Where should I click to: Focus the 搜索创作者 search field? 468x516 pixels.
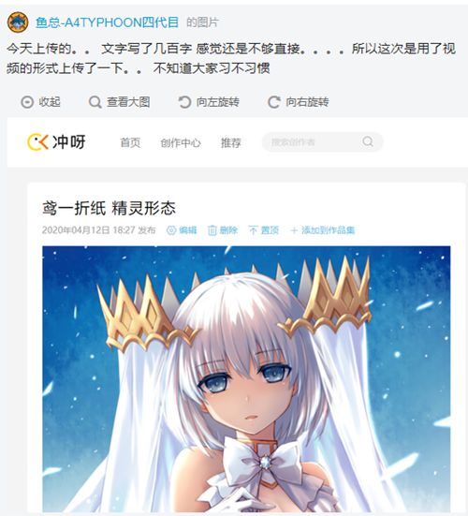pyautogui.click(x=323, y=141)
